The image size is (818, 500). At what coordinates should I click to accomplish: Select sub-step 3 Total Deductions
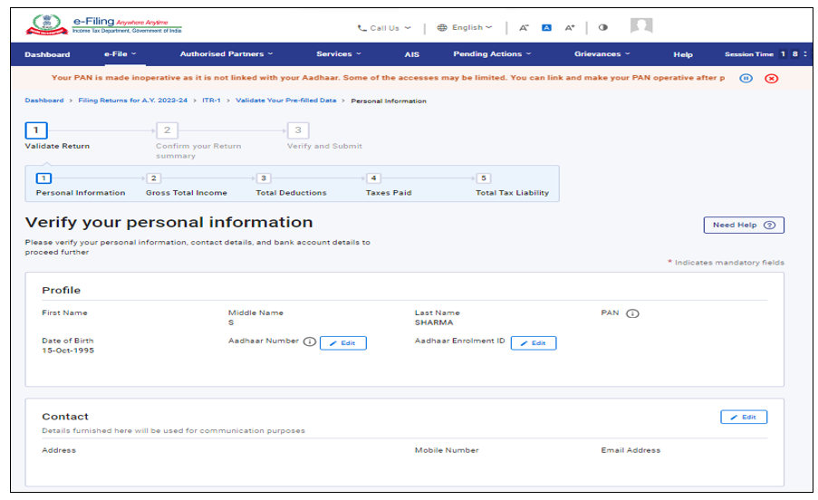click(264, 178)
